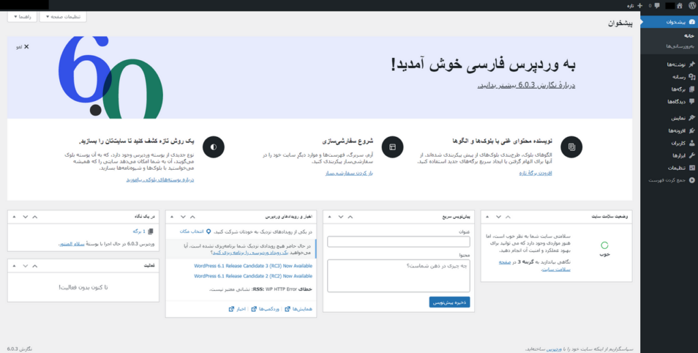698x353 pixels.
Task: Move در یک نگاه widget down
Action: pos(25,216)
